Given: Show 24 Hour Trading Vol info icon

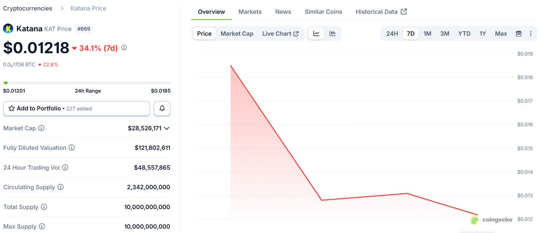Looking at the screenshot, I should tap(65, 168).
